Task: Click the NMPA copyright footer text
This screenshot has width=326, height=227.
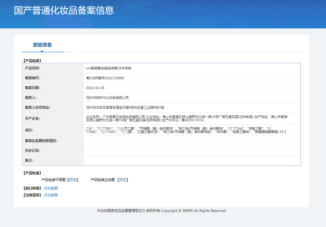Action: (161, 211)
